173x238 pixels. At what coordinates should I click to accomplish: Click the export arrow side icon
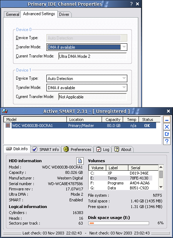(167, 134)
